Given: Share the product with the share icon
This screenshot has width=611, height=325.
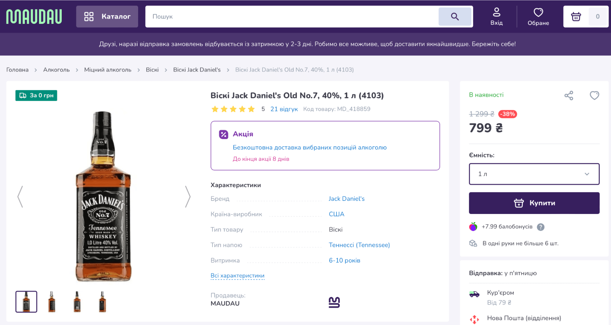Looking at the screenshot, I should pyautogui.click(x=569, y=95).
